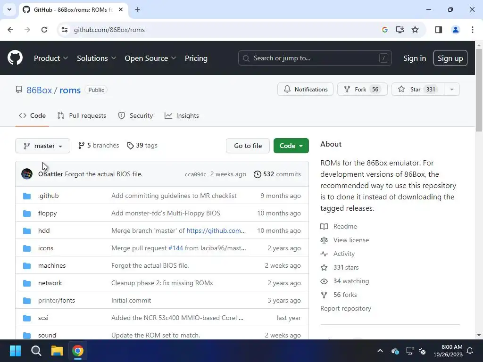Screen dimensions: 483x362
Task: Reload the page with refresh icon
Action: (44, 30)
